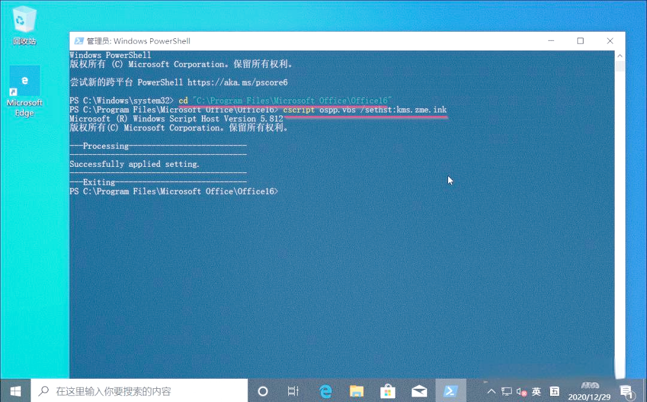Maximize the PowerShell window

tap(580, 41)
